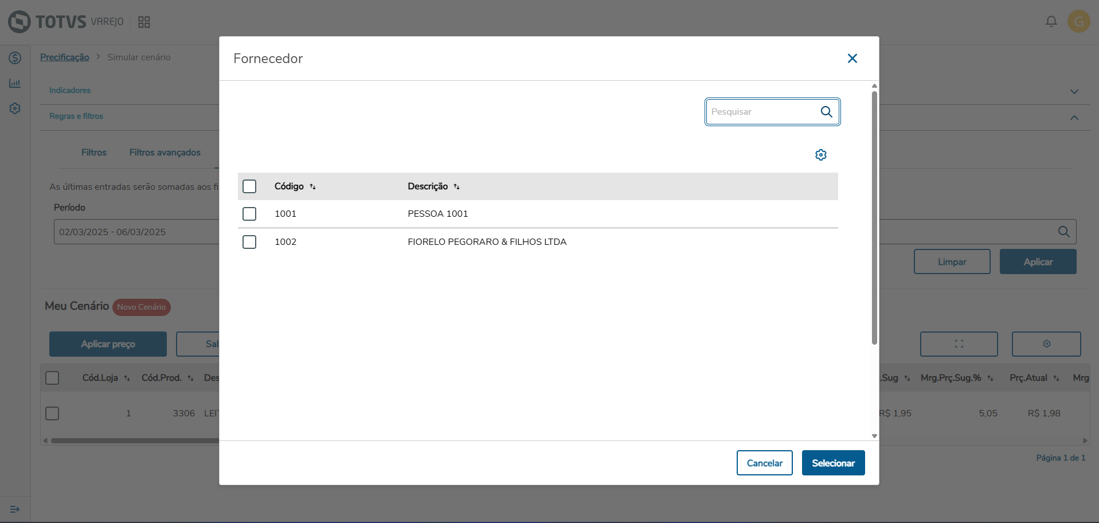Switch to the Filtros avançados tab
Viewport: 1099px width, 523px height.
pos(165,153)
